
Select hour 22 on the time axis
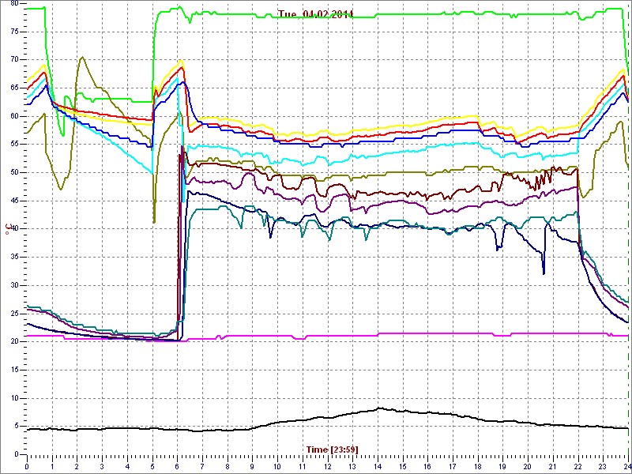[577, 466]
